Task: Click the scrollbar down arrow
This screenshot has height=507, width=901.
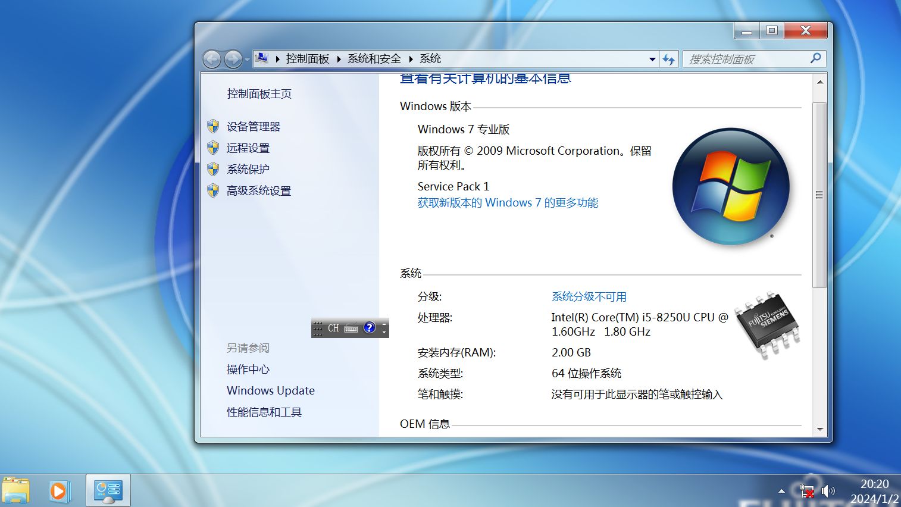Action: click(x=820, y=429)
